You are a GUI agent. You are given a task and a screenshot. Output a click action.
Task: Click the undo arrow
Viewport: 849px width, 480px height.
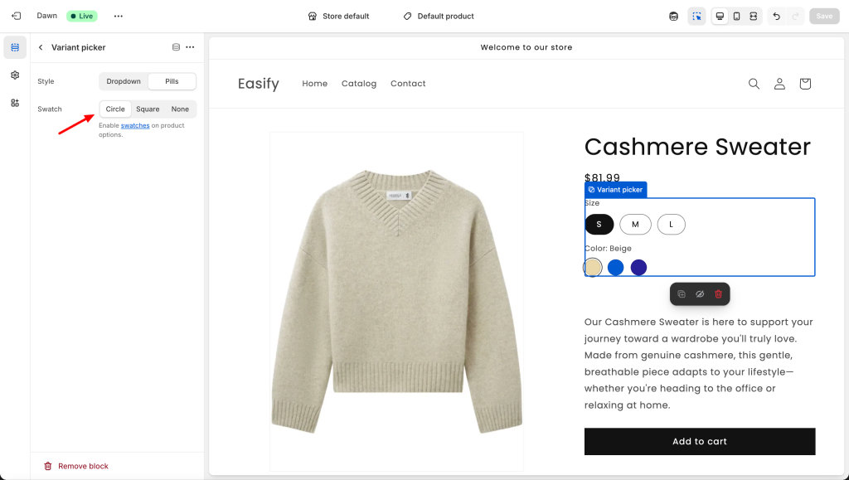(776, 16)
